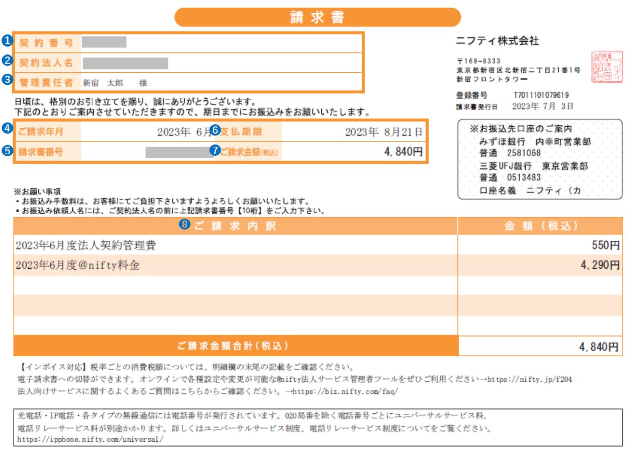The width and height of the screenshot is (631, 454).
Task: Click the 金額(税込) column header
Action: pyautogui.click(x=540, y=226)
